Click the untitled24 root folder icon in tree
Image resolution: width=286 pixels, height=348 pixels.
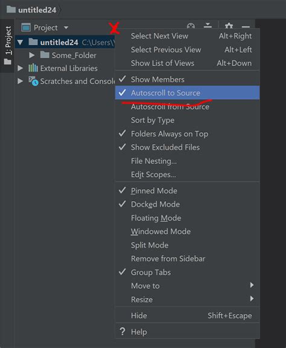(33, 42)
